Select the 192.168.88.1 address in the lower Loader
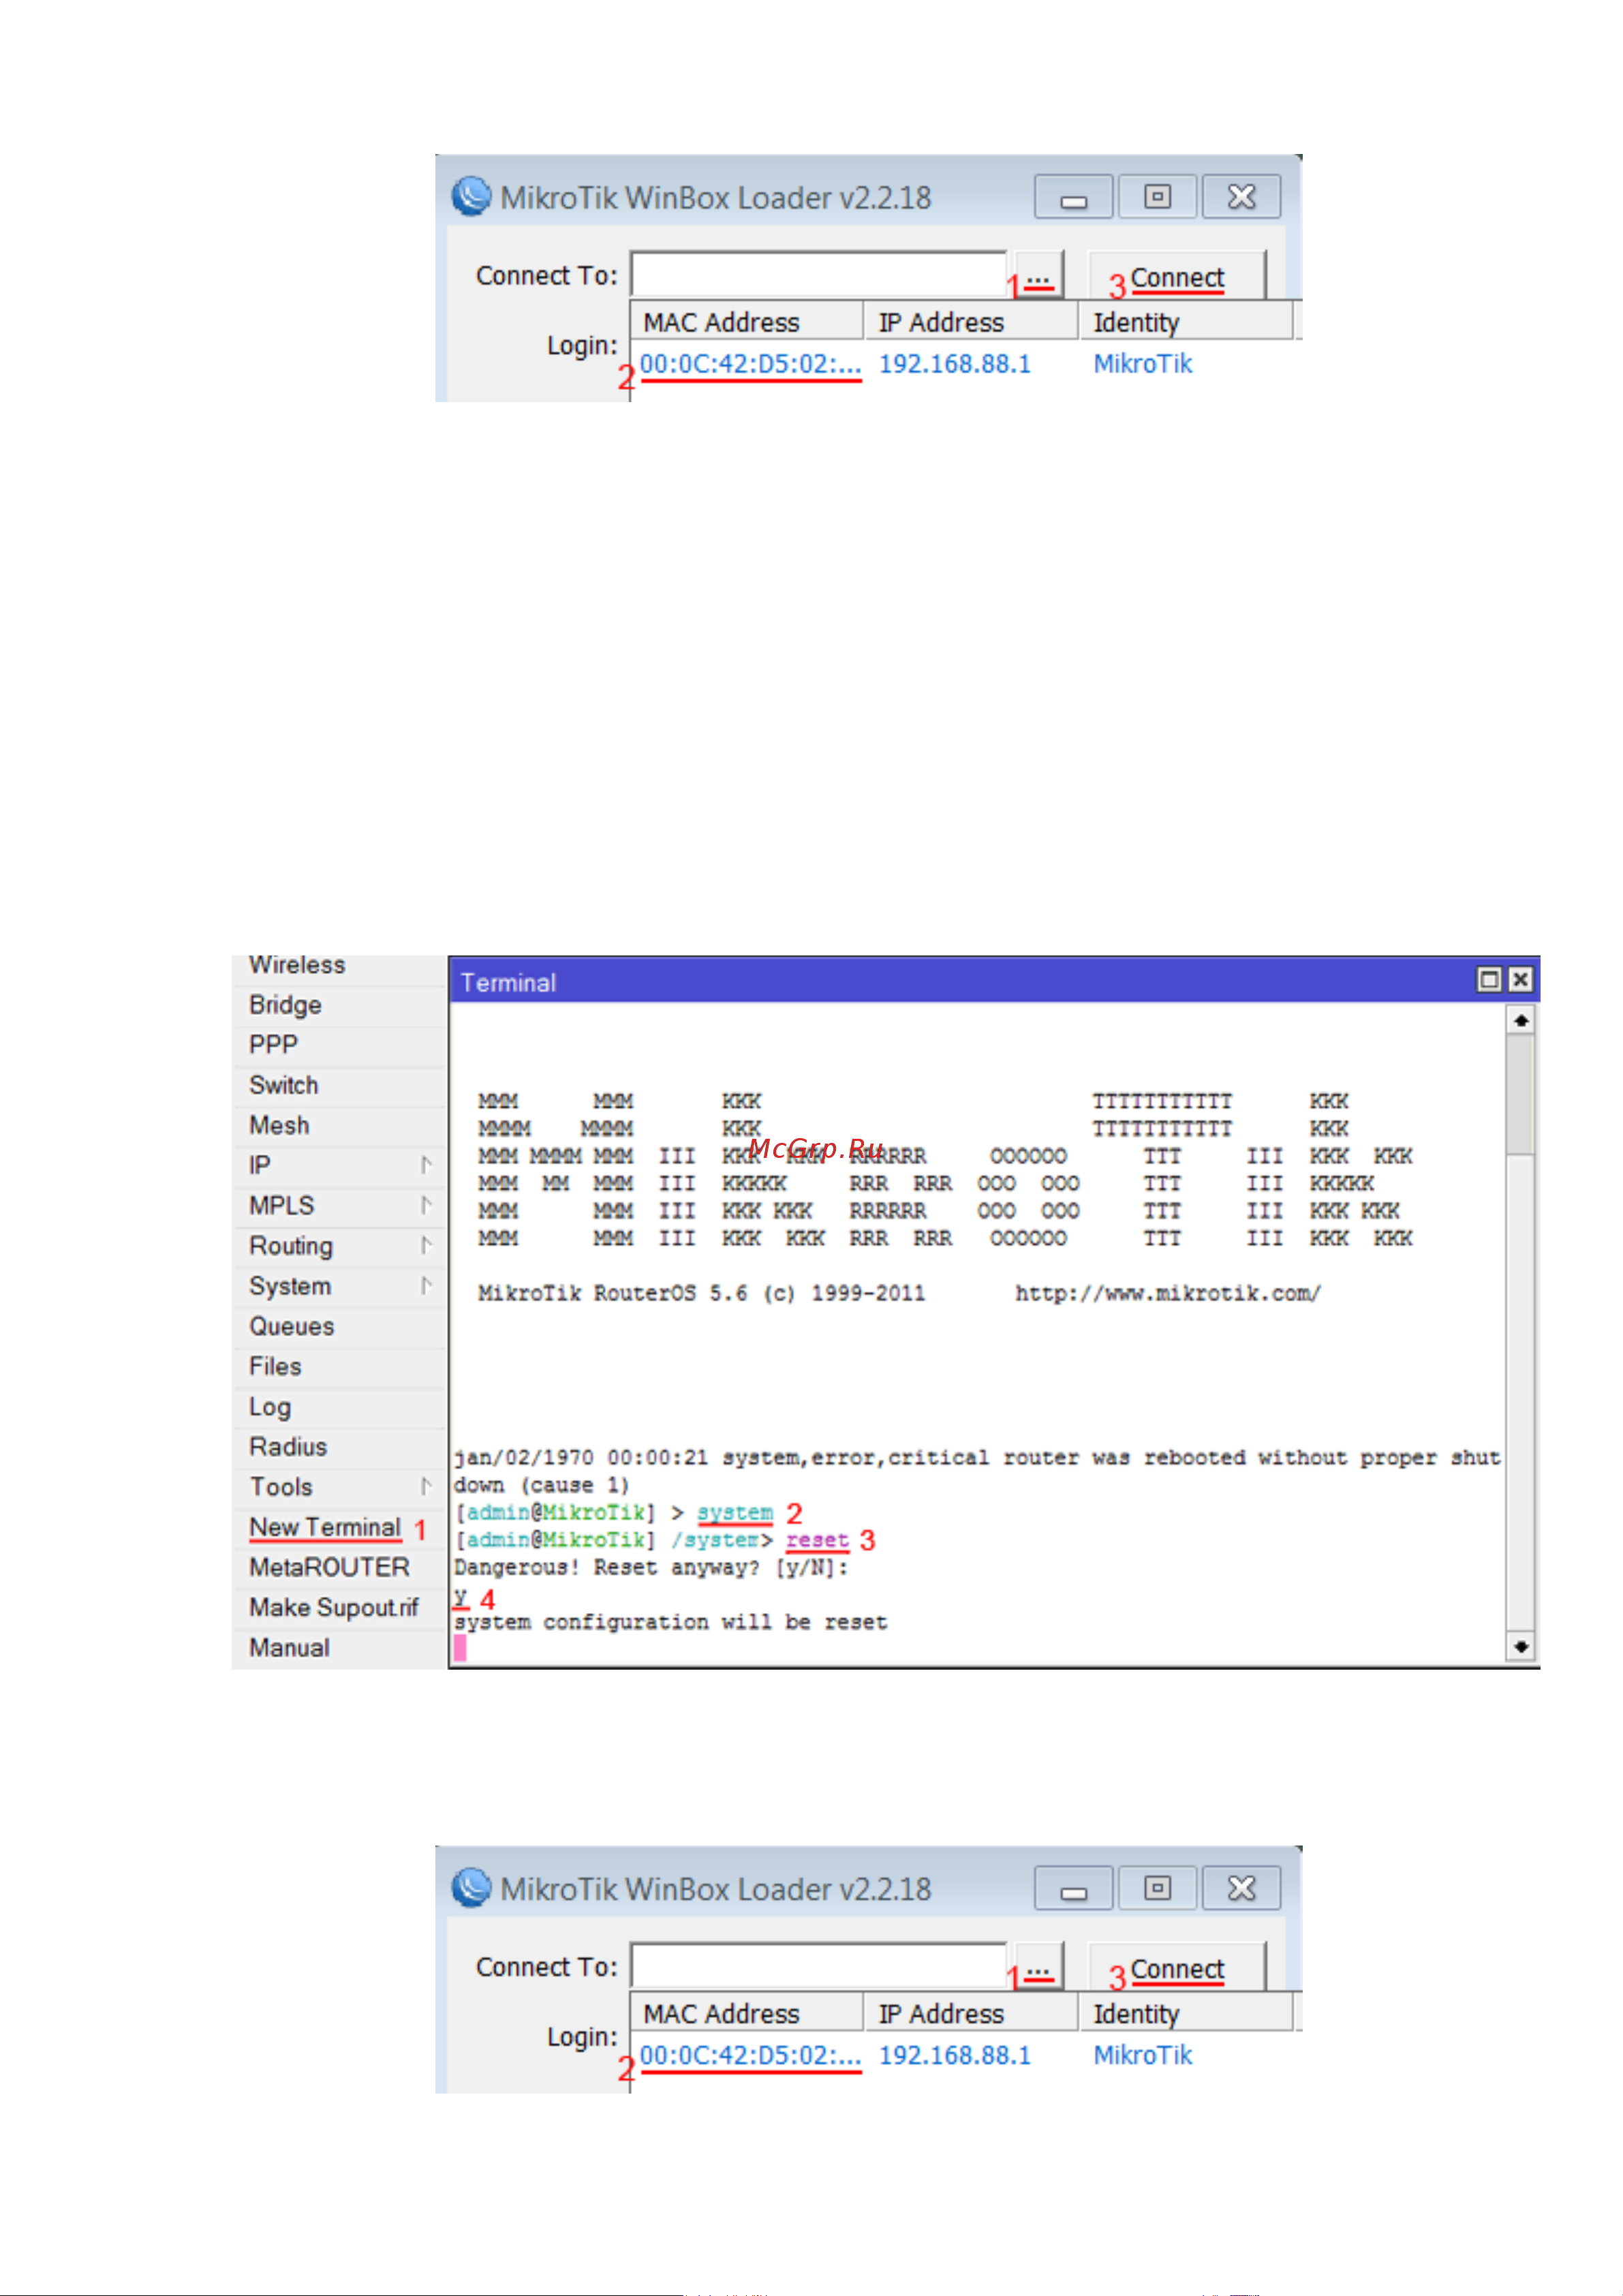 (x=954, y=2056)
